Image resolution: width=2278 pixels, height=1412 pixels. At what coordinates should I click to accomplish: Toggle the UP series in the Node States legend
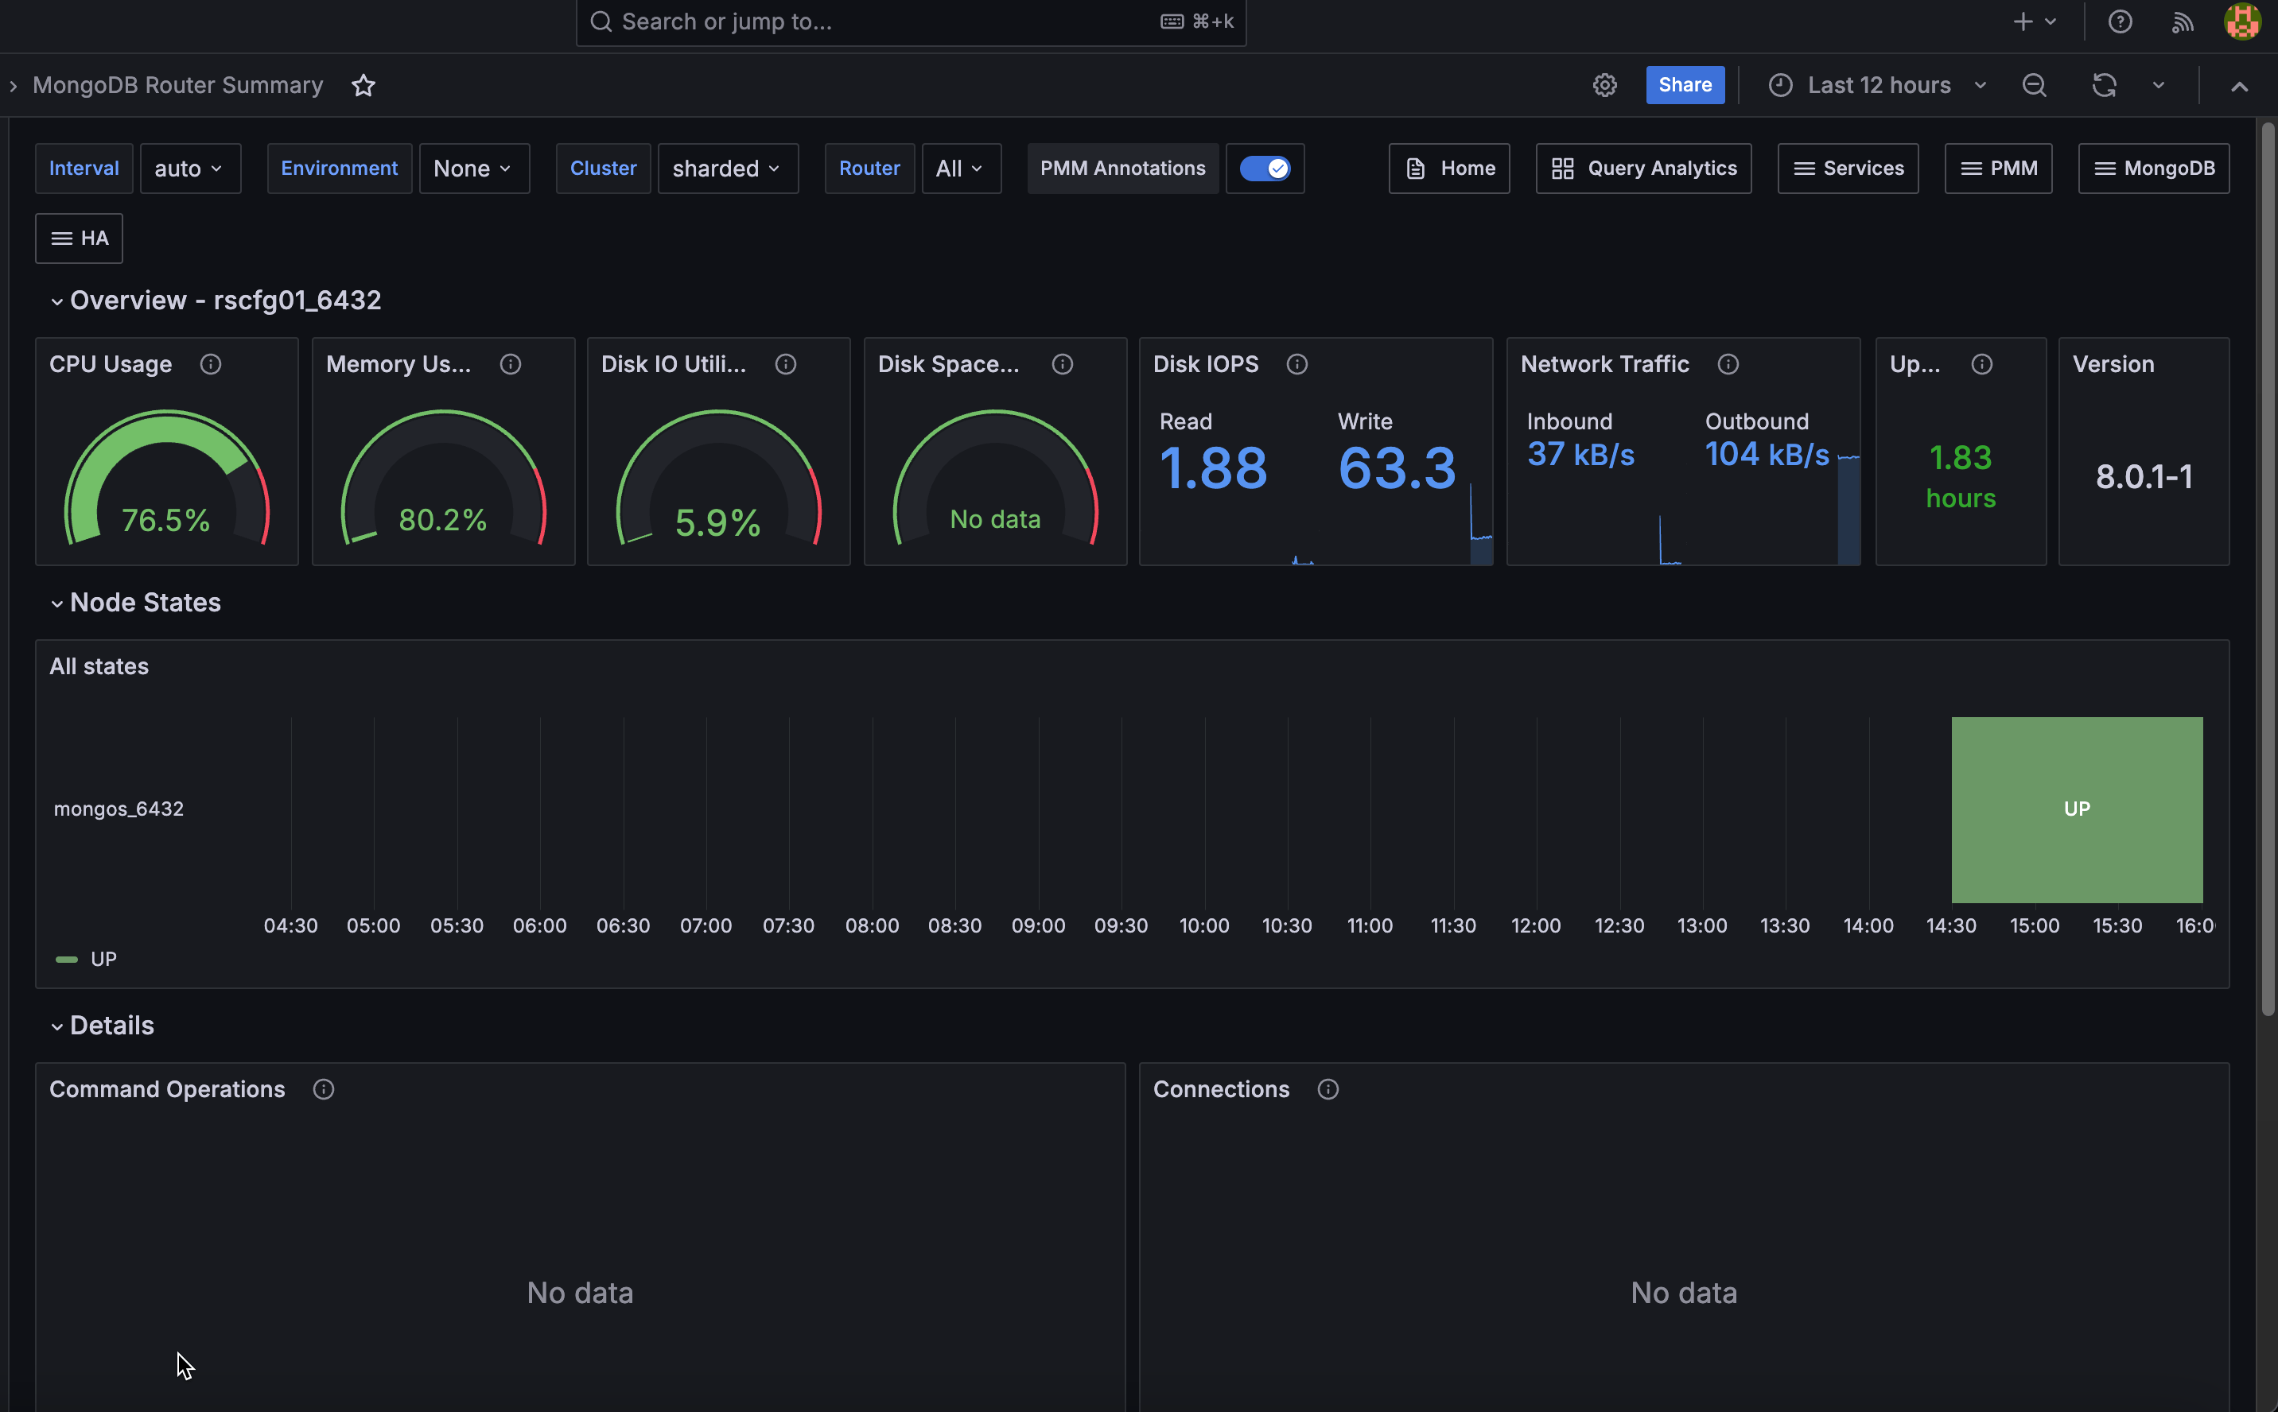click(103, 958)
